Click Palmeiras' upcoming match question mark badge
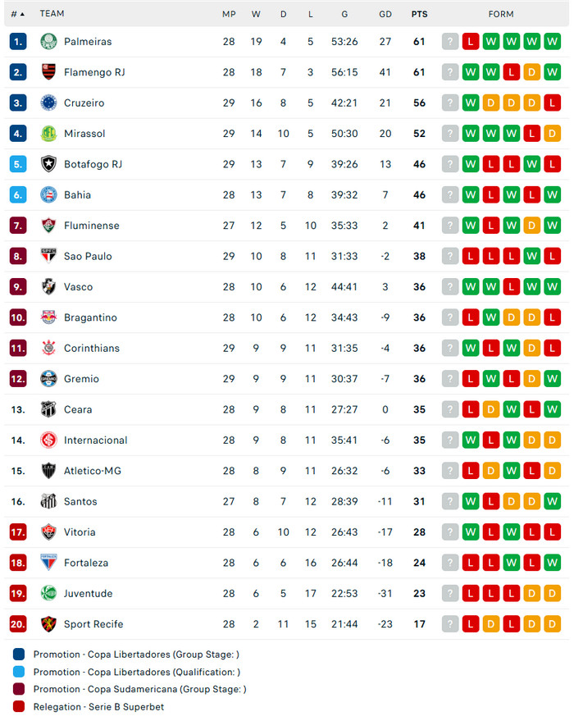Screen dimensions: 574x721 [x=450, y=41]
